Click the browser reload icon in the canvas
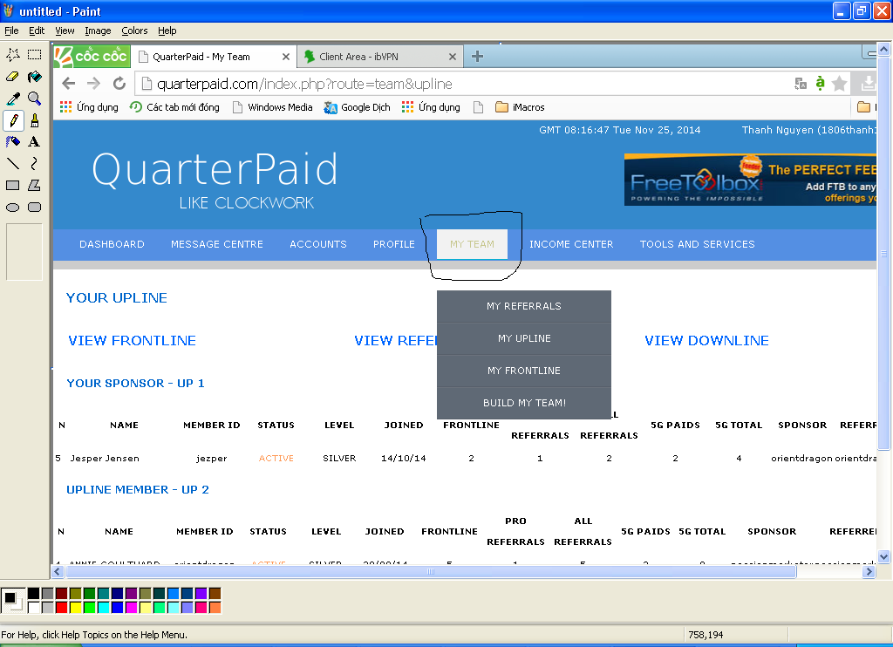This screenshot has width=893, height=647. pos(119,84)
